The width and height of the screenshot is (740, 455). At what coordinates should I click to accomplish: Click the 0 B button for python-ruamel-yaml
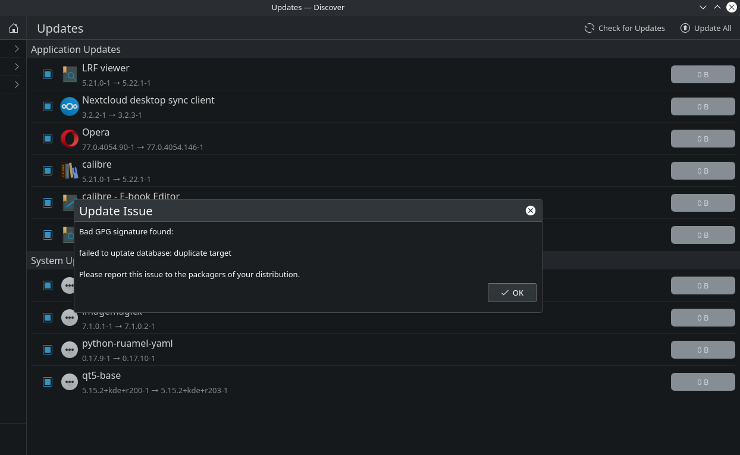coord(703,350)
